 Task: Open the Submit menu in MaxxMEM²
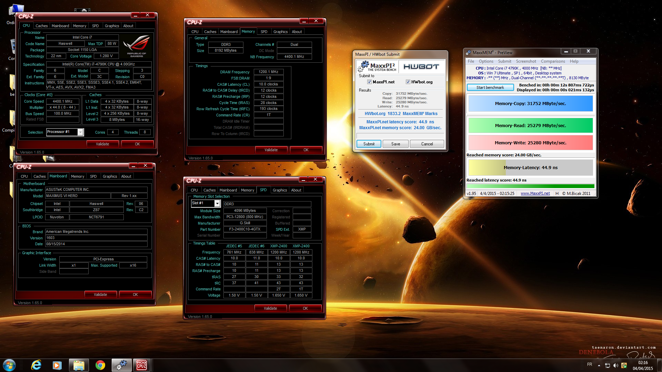click(x=504, y=61)
